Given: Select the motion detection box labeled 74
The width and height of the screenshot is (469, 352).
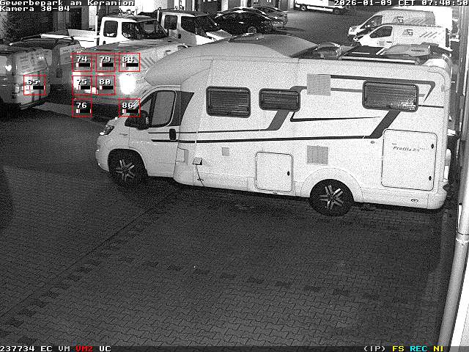Looking at the screenshot, I should tap(82, 62).
